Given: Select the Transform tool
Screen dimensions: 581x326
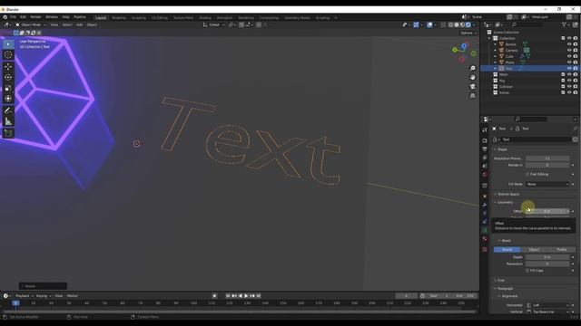Looking at the screenshot, I should pos(8,99).
